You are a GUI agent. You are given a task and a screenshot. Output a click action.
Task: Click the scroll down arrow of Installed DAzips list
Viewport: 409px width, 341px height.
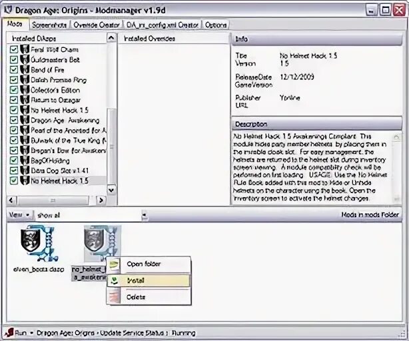tap(111, 190)
